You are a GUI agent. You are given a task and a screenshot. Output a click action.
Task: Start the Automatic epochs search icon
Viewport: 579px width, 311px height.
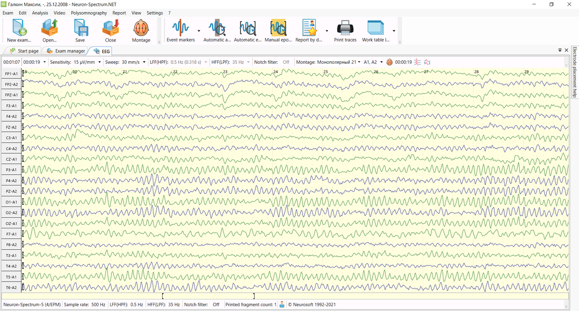[x=248, y=28]
